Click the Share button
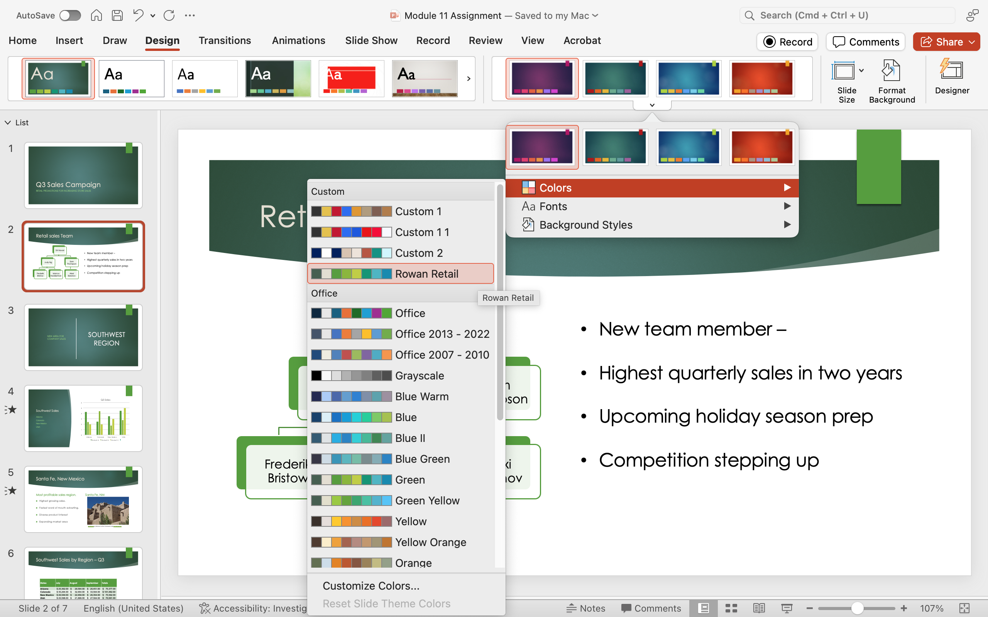This screenshot has height=617, width=988. click(x=946, y=42)
